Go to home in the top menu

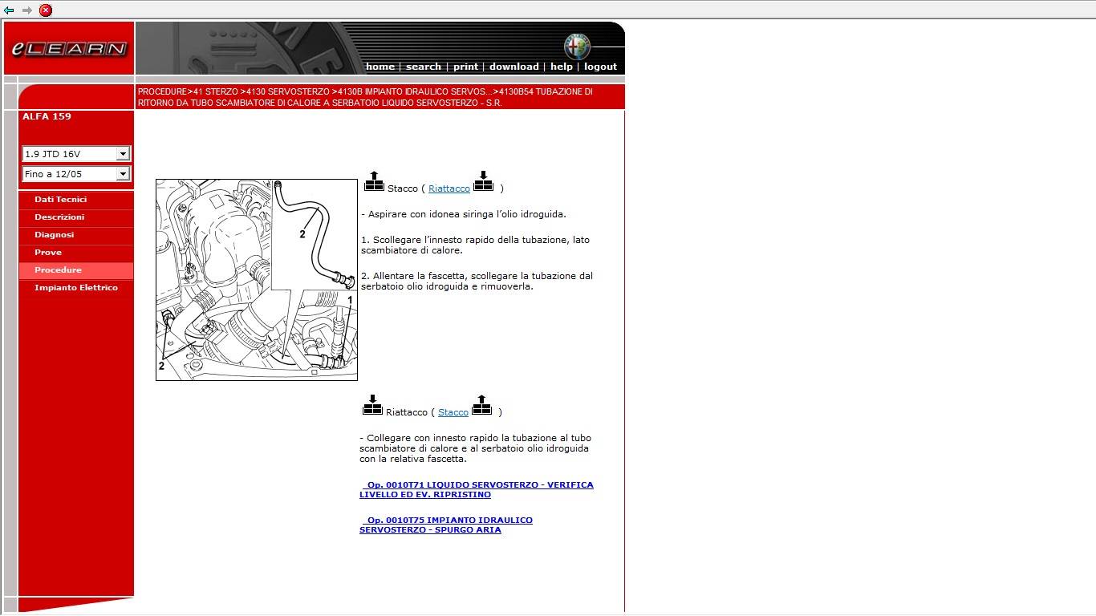click(380, 67)
